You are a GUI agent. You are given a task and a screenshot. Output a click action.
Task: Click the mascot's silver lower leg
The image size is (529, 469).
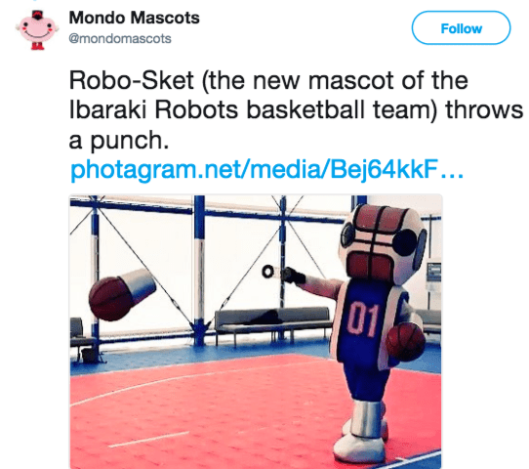(366, 419)
